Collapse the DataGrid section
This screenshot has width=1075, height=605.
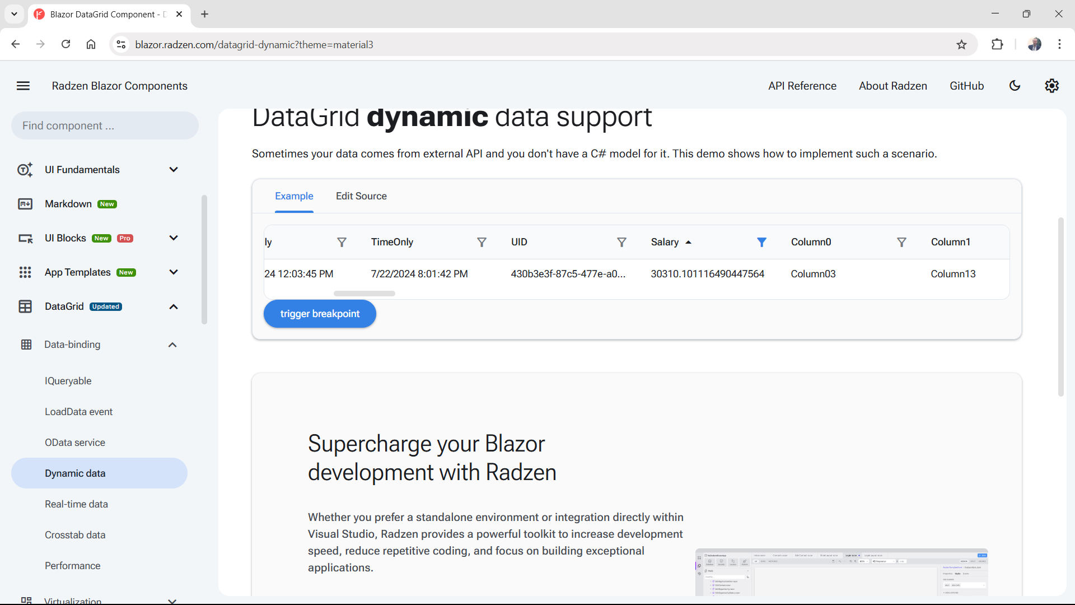174,306
